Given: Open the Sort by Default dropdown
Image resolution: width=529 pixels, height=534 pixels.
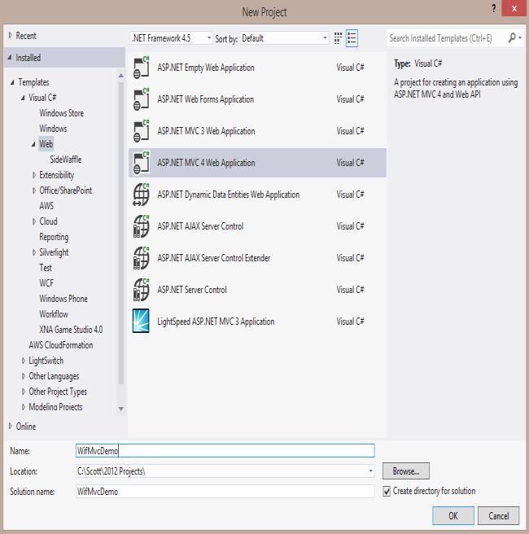Looking at the screenshot, I should pos(284,38).
